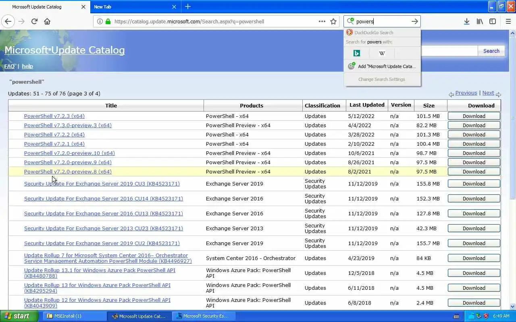
Task: Open the FAQ link
Action: (x=9, y=66)
